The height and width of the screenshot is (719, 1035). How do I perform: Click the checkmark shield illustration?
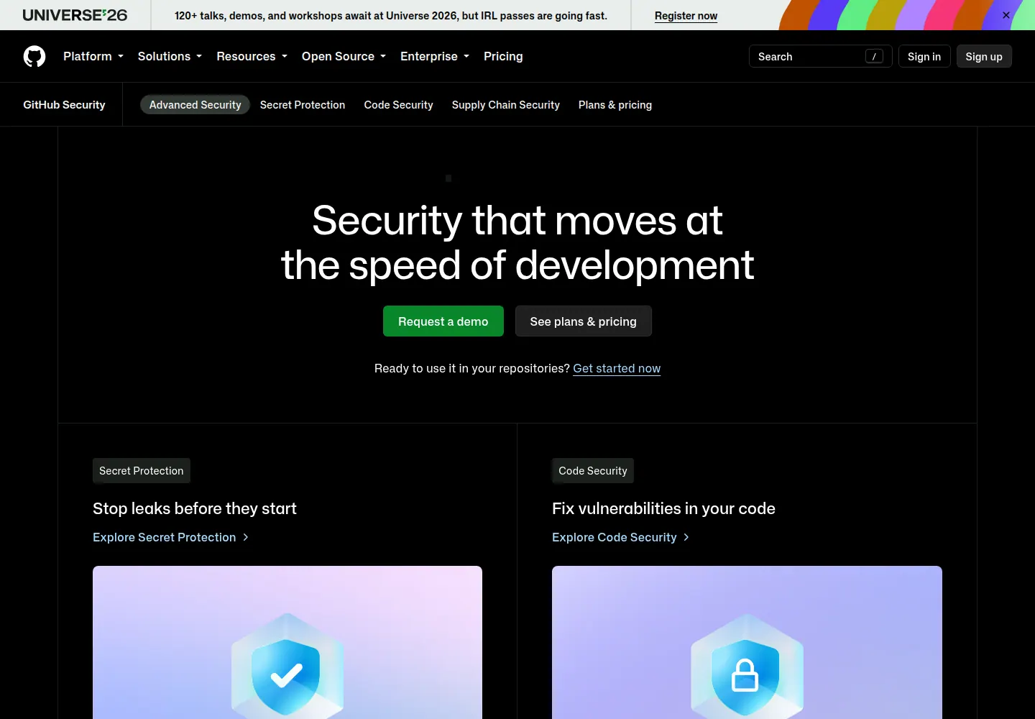287,667
